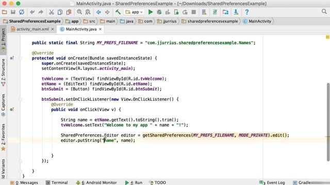Toggle the Captures tool window
The height and width of the screenshot is (185, 330).
coord(3,105)
